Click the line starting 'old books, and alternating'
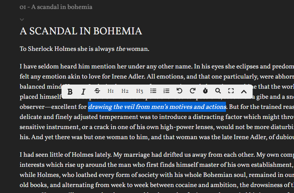 (157, 185)
